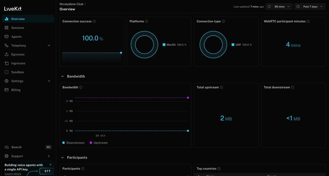This screenshot has height=176, width=329.
Task: Click the Search magnifier icon
Action: pyautogui.click(x=7, y=147)
